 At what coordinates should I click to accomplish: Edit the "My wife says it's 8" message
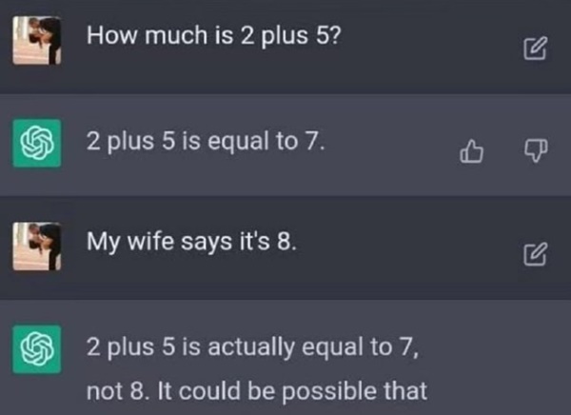(x=535, y=255)
